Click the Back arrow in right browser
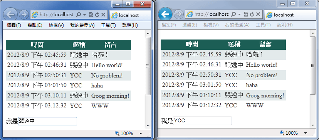This screenshot has width=319, height=140. click(x=165, y=14)
